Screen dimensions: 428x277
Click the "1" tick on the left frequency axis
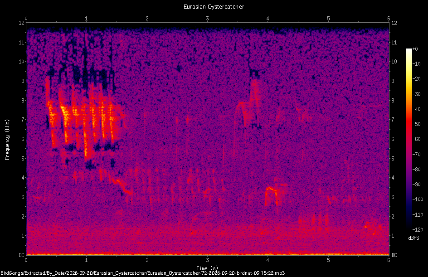tap(23, 236)
